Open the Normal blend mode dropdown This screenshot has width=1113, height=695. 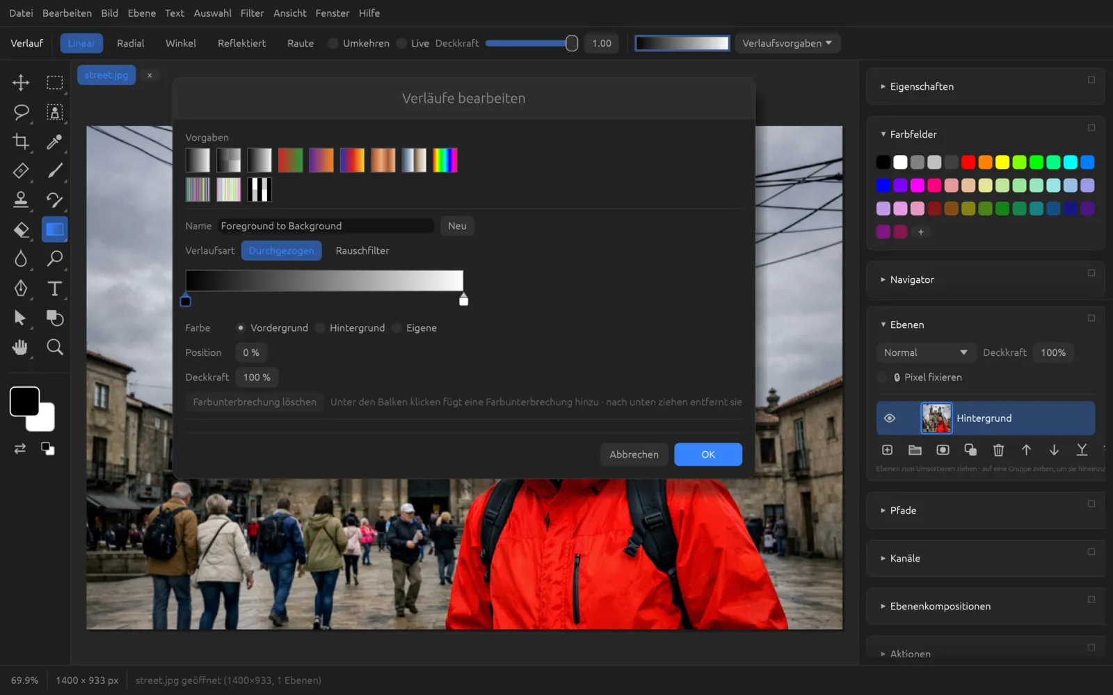(925, 353)
